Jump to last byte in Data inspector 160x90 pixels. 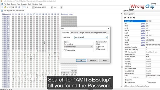[134, 17]
